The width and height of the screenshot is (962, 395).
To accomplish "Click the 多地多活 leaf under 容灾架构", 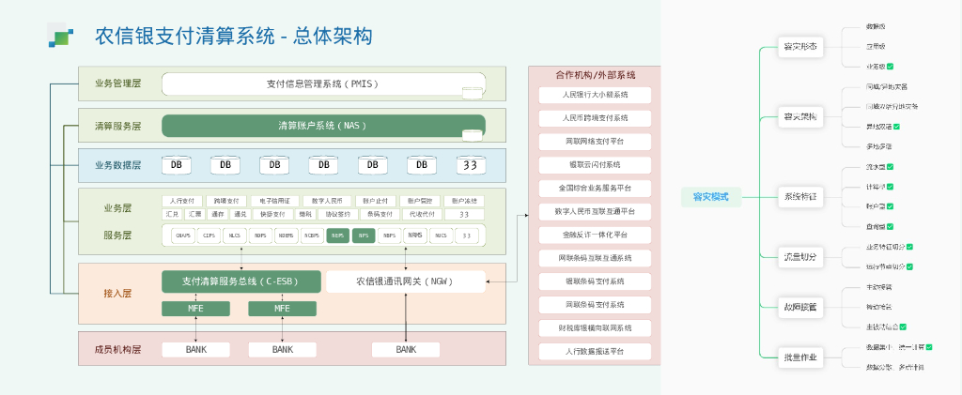I will click(878, 146).
